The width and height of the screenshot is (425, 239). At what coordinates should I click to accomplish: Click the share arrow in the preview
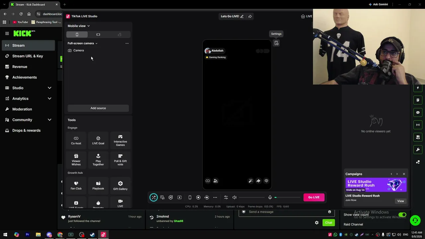coord(258,181)
